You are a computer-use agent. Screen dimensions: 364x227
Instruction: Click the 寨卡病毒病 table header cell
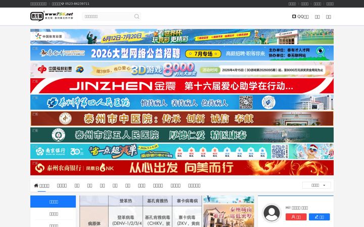[x=187, y=201]
